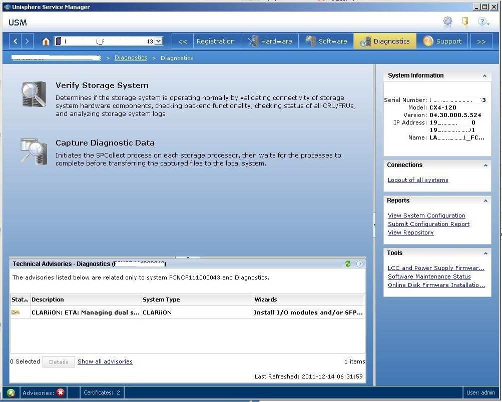
Task: Open LCC and Power Supply Firmware tool
Action: pyautogui.click(x=436, y=268)
